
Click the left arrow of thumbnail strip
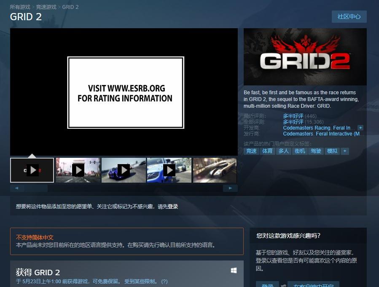17,188
